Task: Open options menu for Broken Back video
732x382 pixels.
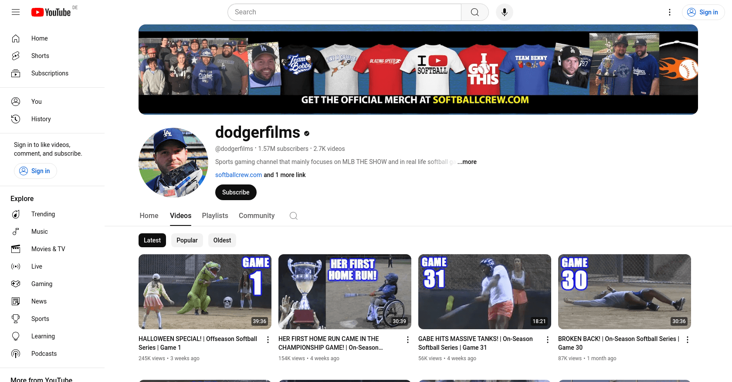Action: pos(687,340)
